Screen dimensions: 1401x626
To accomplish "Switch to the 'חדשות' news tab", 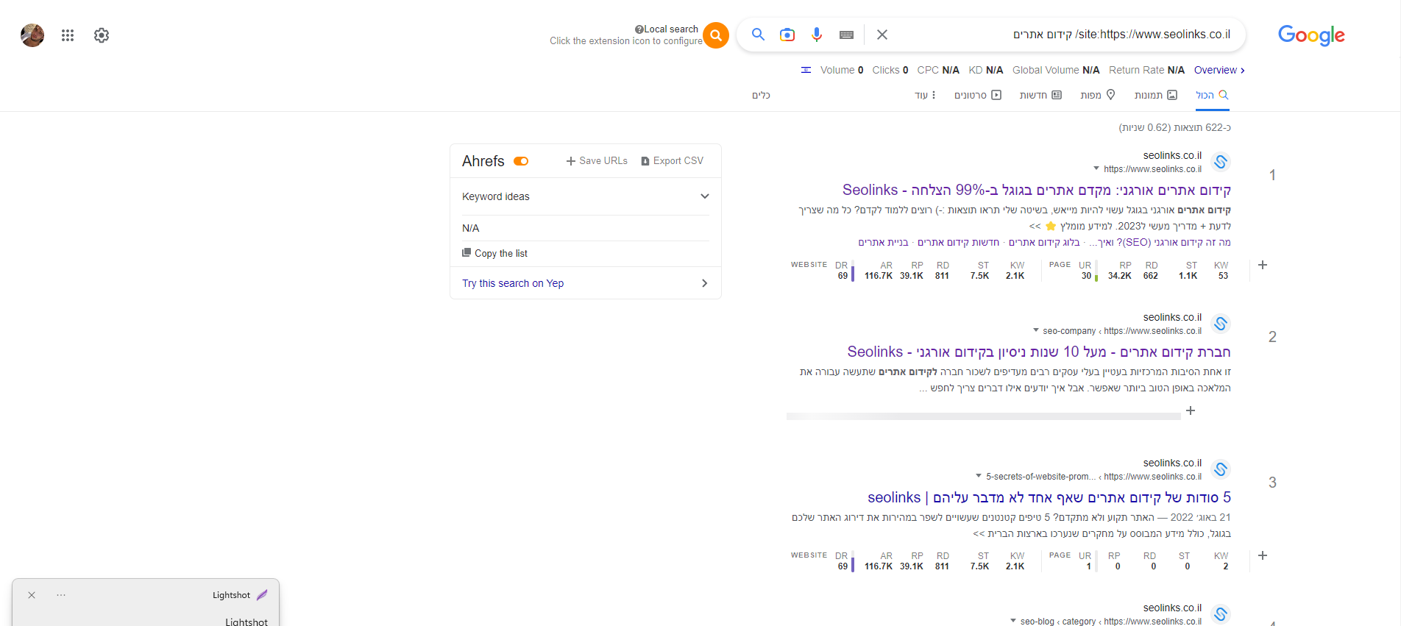I will [1040, 95].
